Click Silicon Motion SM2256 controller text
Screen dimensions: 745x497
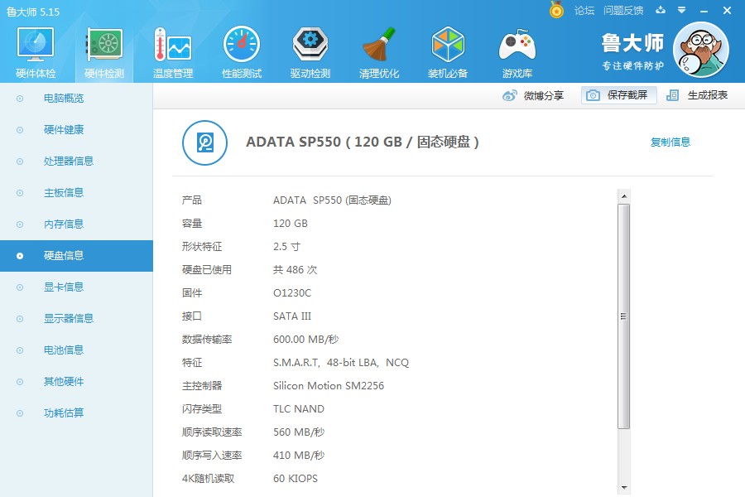[x=329, y=386]
